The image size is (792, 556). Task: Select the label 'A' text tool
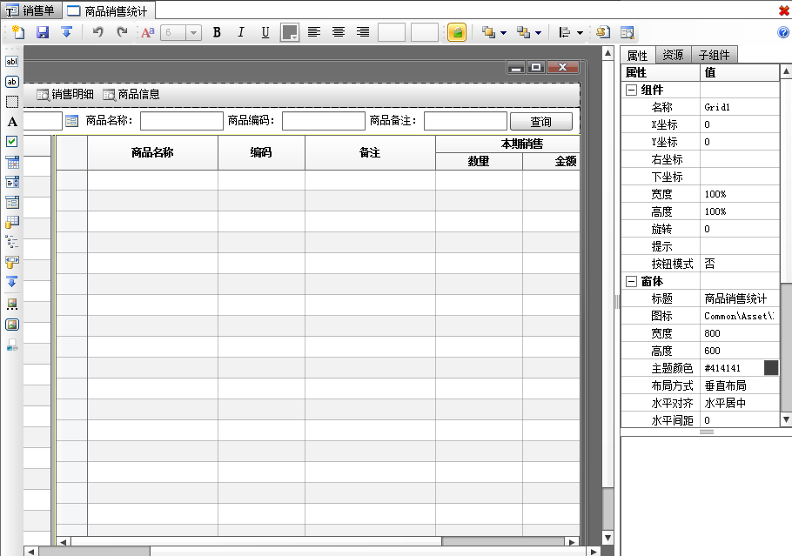tap(12, 122)
